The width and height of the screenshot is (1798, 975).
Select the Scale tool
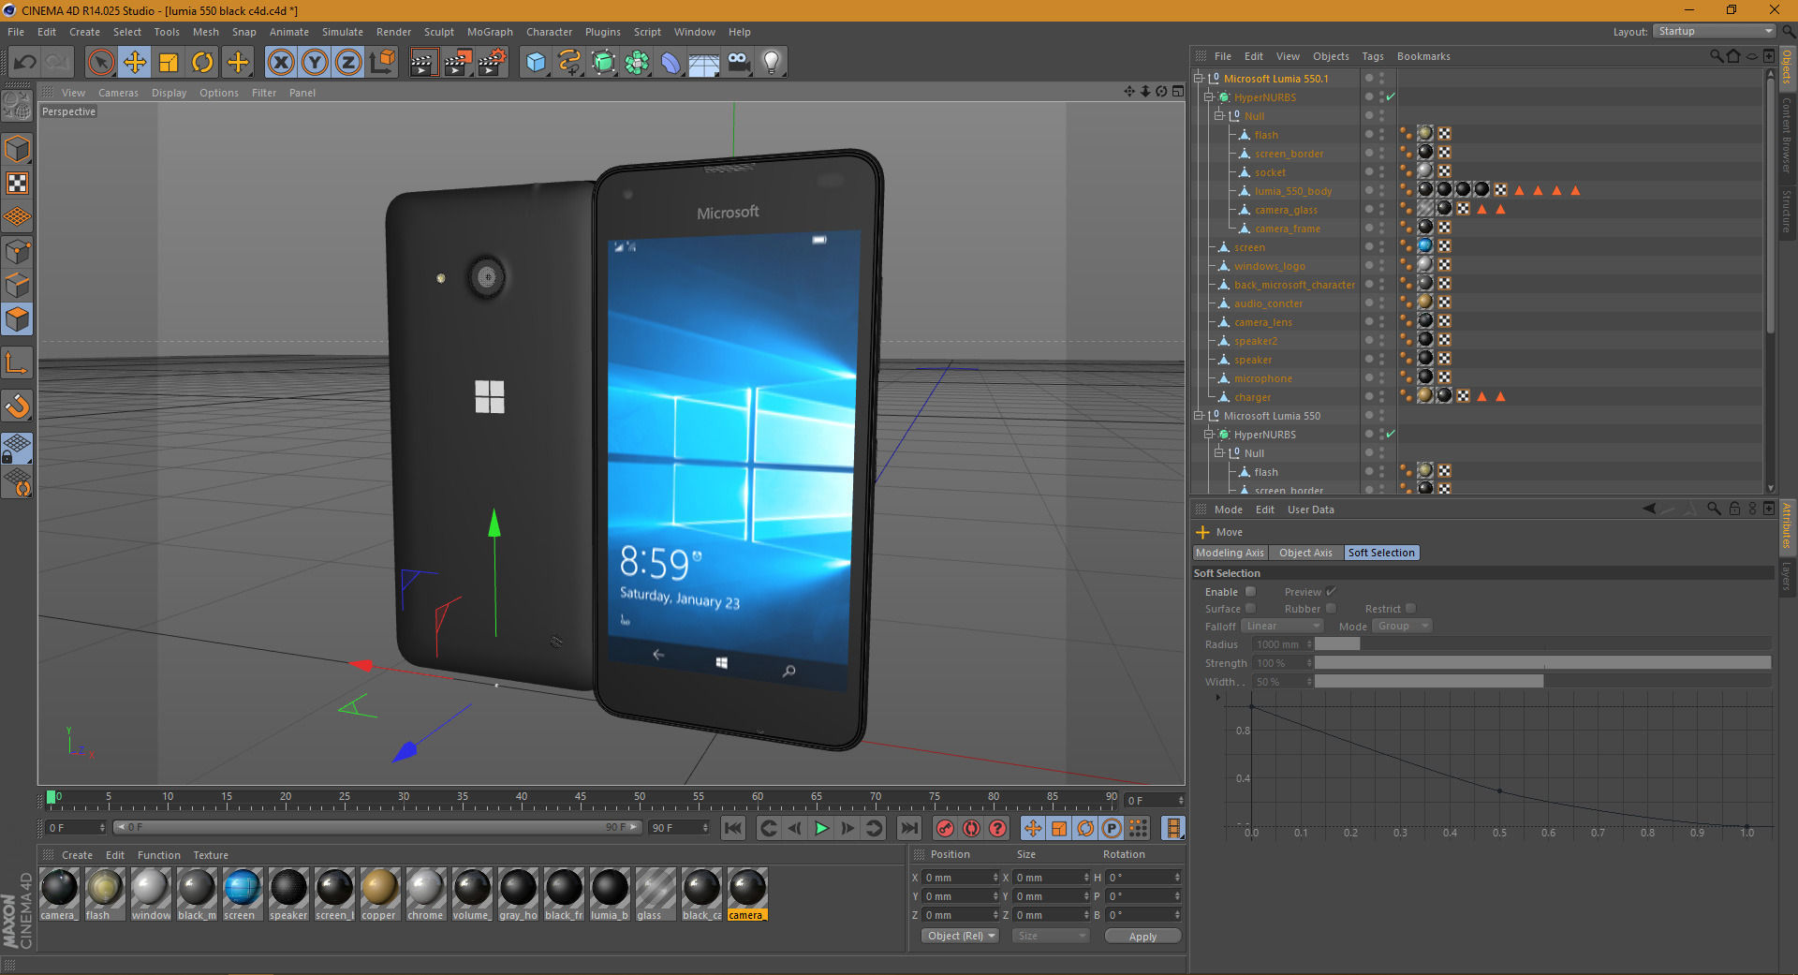169,63
